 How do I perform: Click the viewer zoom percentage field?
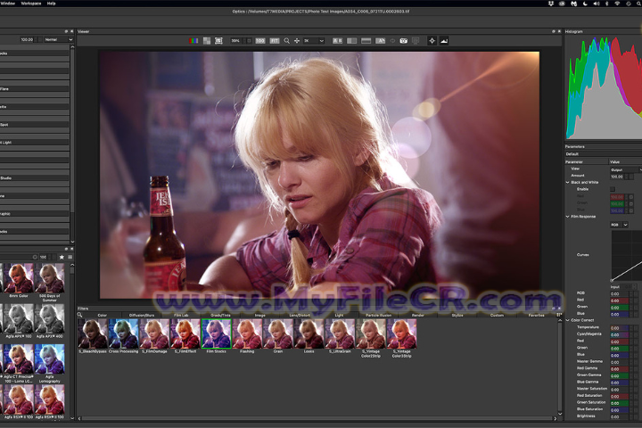pos(236,40)
